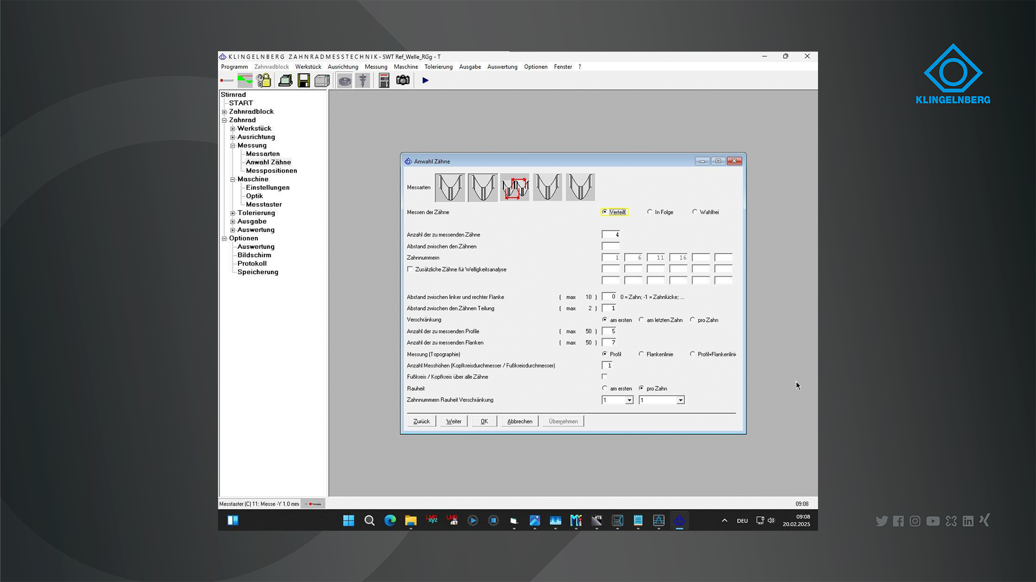
Task: Select the Messarten icon with red arrows
Action: pyautogui.click(x=515, y=188)
